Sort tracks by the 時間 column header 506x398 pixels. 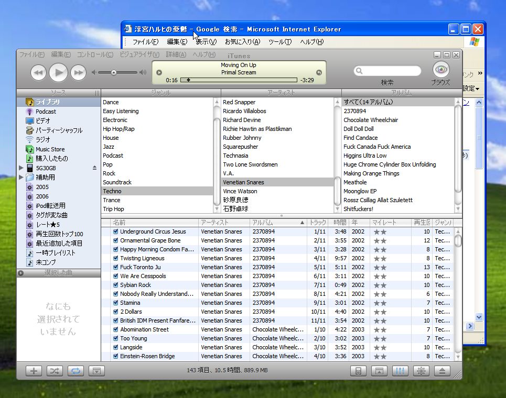[339, 223]
